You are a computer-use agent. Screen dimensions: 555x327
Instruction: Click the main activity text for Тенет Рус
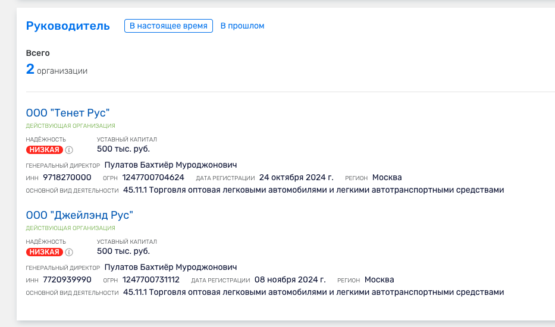coord(313,190)
